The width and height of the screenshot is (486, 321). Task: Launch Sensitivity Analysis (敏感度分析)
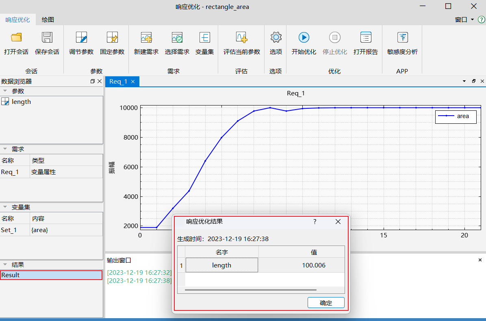402,38
